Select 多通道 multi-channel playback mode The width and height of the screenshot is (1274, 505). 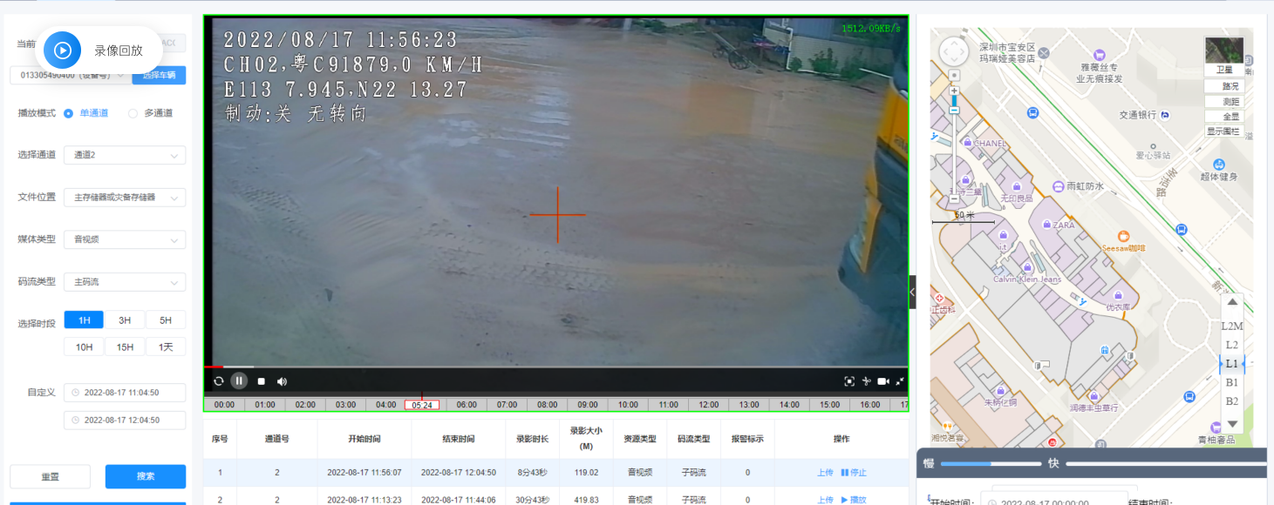133,113
